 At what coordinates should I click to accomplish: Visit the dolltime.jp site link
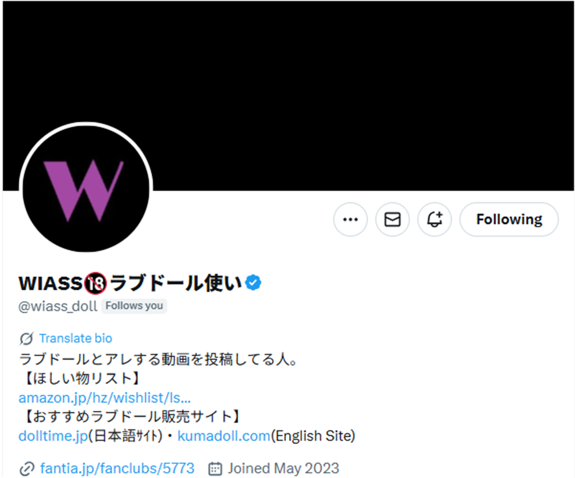pos(53,436)
